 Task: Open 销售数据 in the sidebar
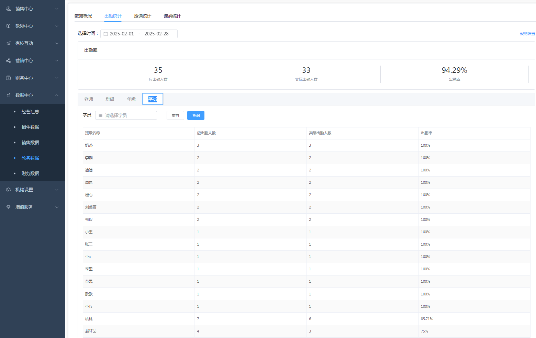(x=30, y=143)
